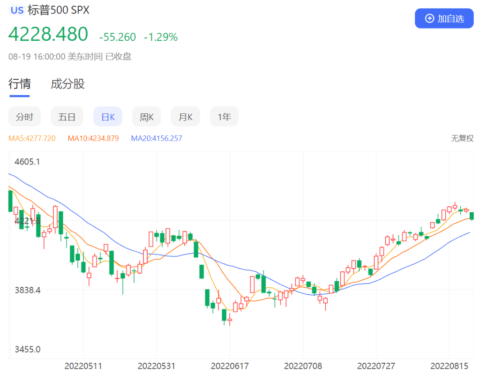Select the 1年 one-year view
This screenshot has height=374, width=480.
coord(224,116)
